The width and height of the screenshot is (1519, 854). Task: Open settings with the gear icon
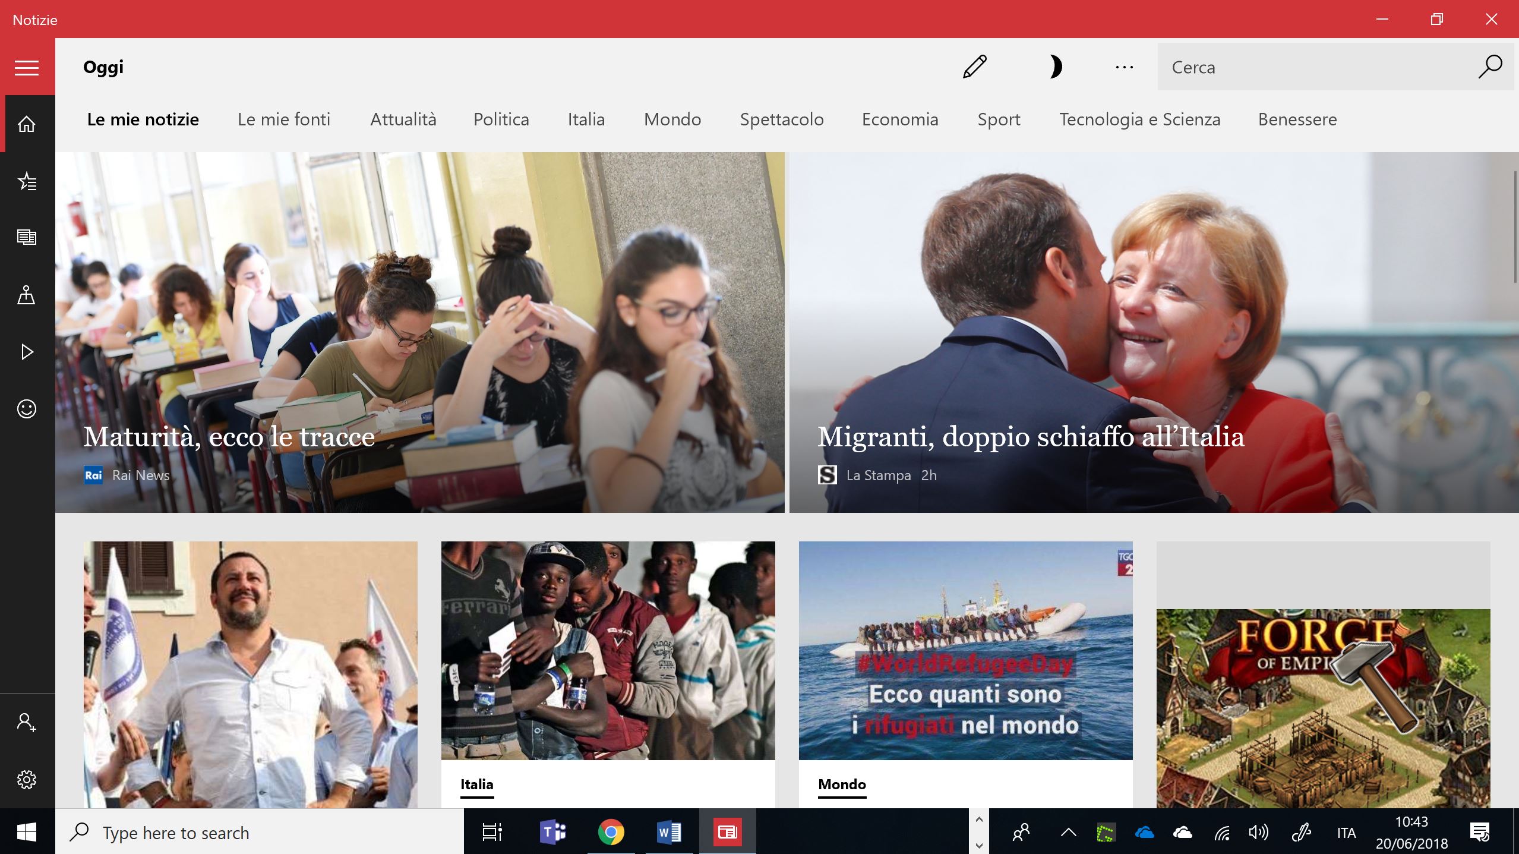(27, 779)
